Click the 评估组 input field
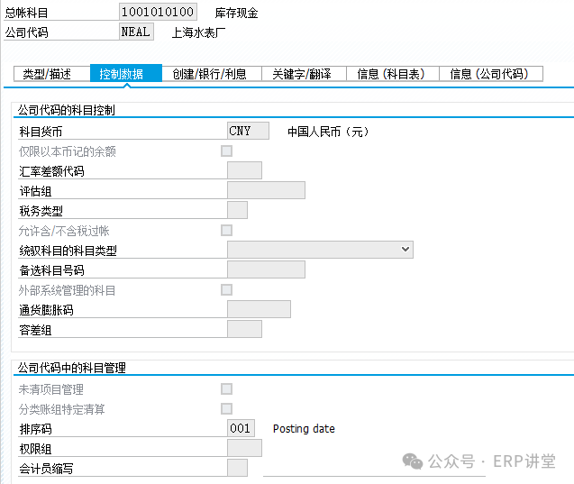Screen dimensions: 574x484 [266, 191]
